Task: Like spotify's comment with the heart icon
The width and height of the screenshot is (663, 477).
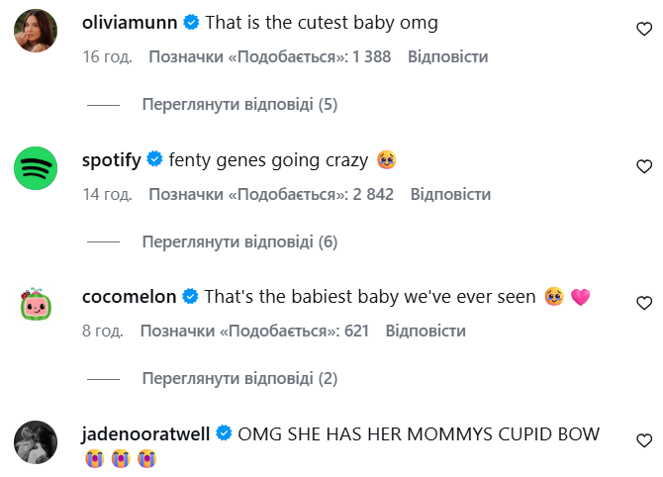Action: click(643, 166)
